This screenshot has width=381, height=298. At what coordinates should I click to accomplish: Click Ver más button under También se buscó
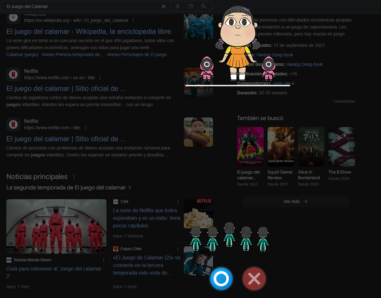pos(296,201)
